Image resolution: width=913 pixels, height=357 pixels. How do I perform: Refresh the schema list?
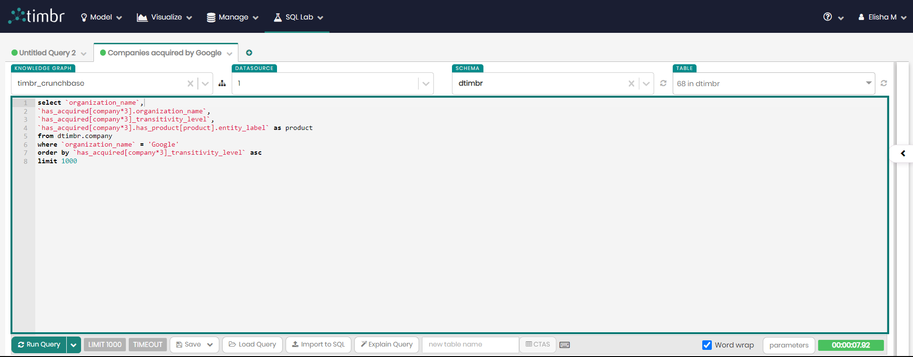tap(663, 83)
